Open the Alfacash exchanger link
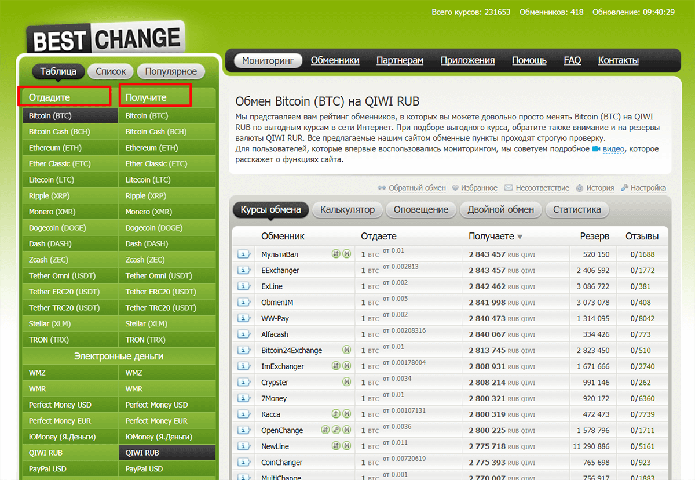This screenshot has height=480, width=695. (x=275, y=334)
